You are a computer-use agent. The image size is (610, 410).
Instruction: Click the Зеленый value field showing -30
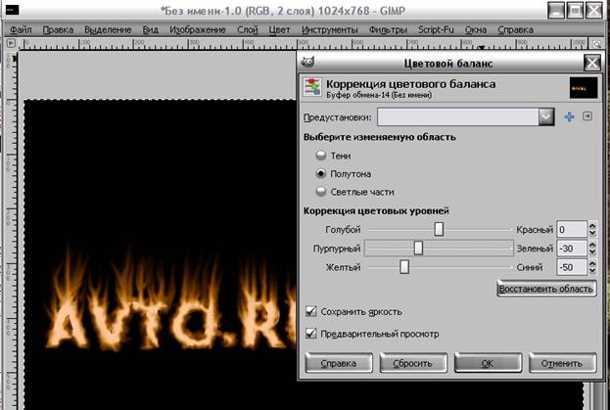[572, 248]
